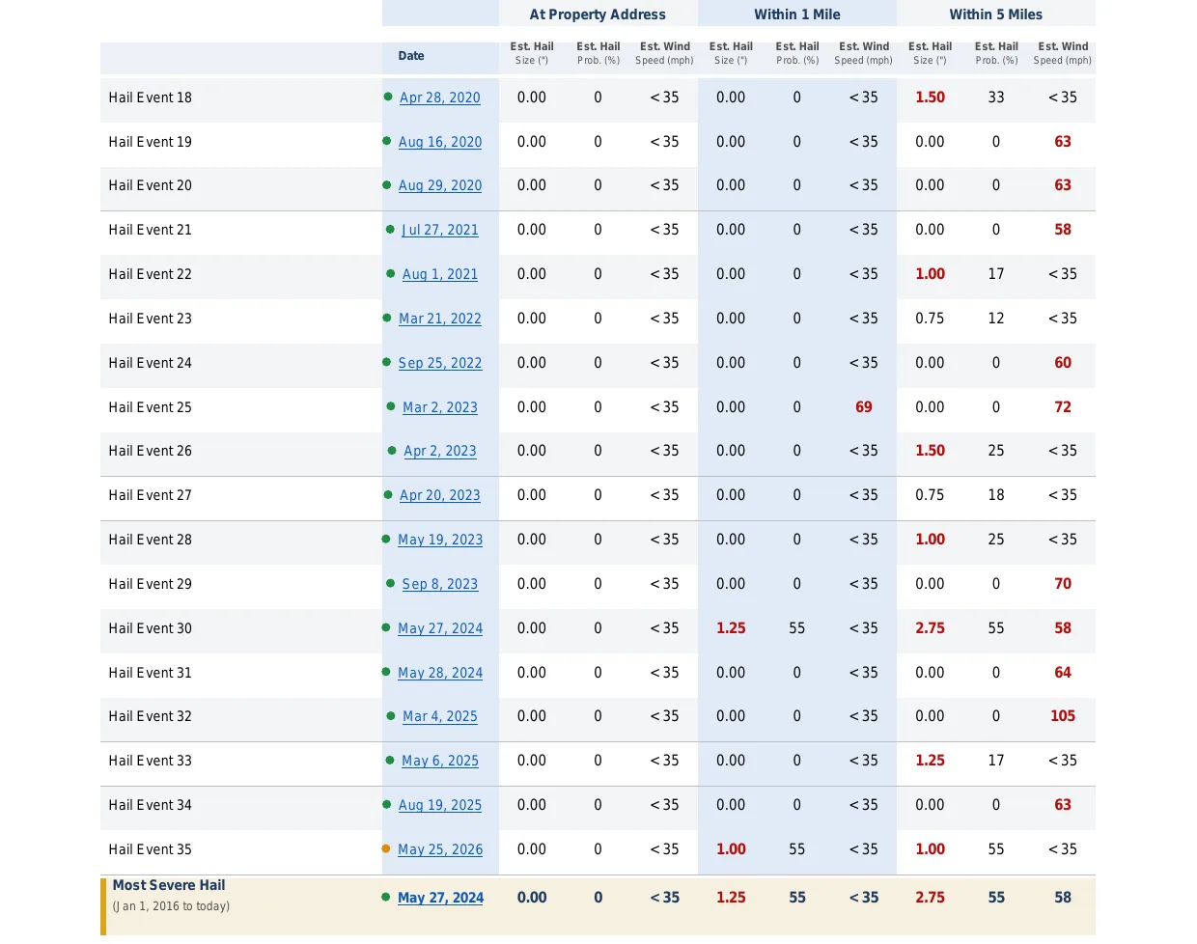Click the "Date" column header
The width and height of the screenshot is (1197, 944).
click(411, 56)
